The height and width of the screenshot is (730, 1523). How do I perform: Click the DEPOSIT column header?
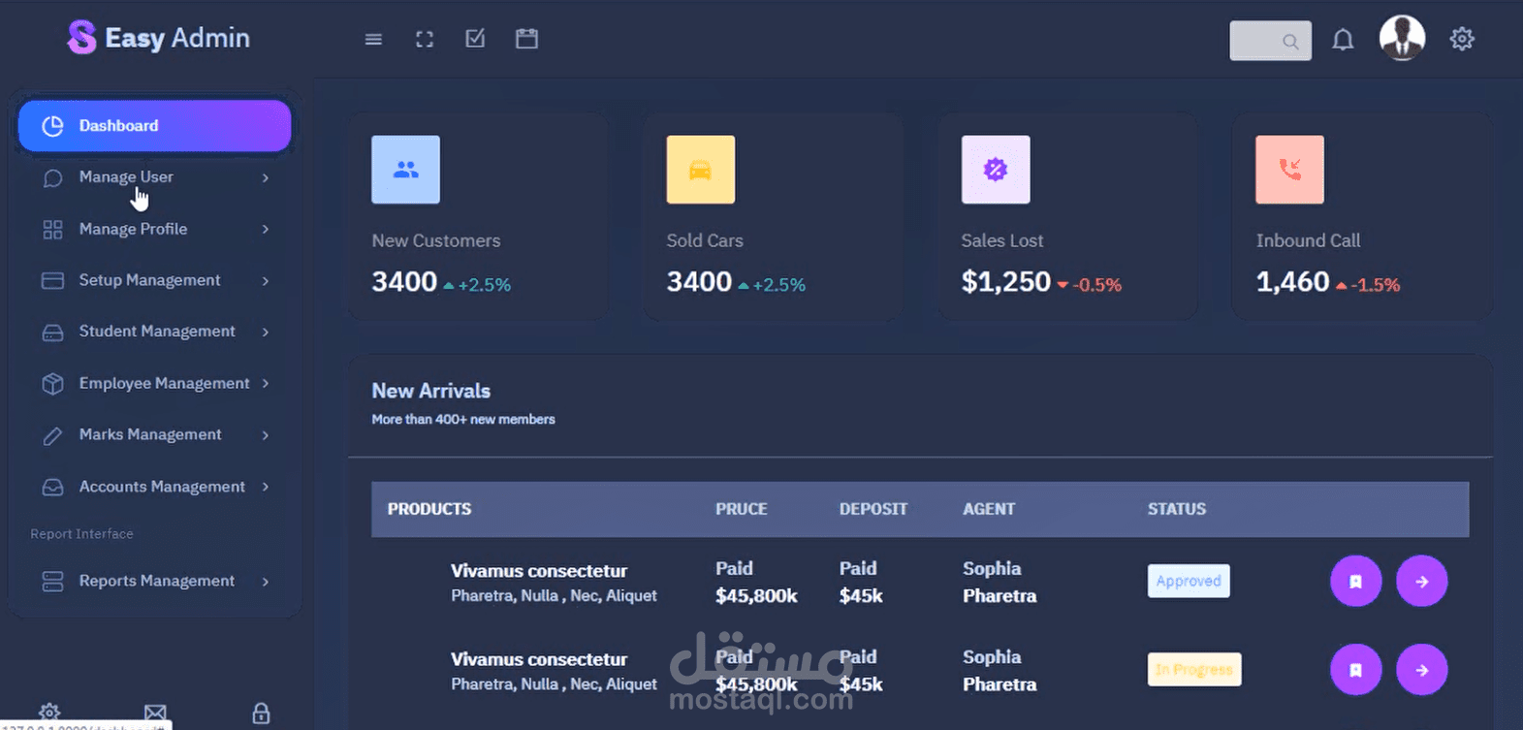click(x=873, y=509)
